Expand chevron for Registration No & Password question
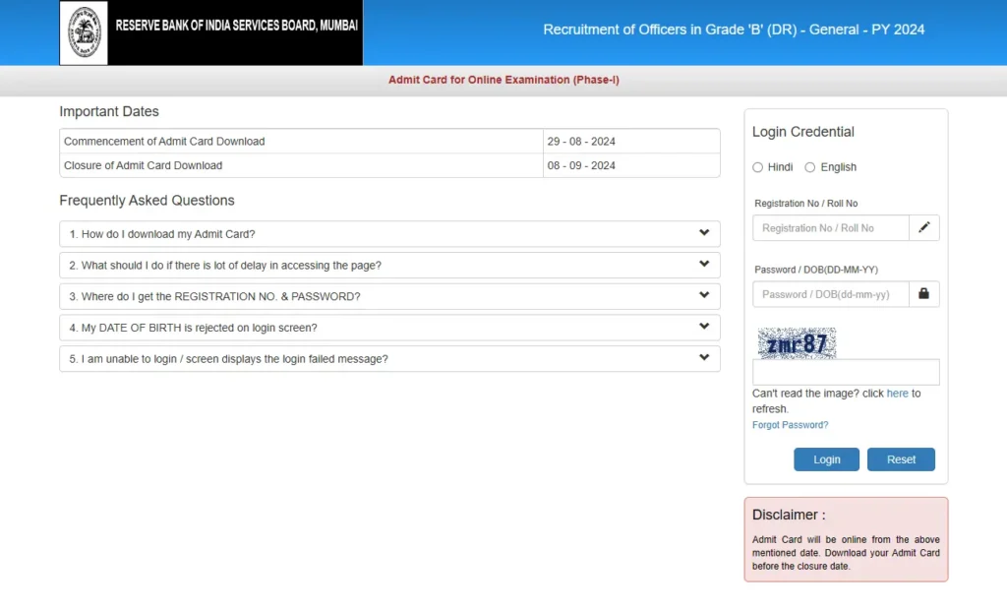This screenshot has height=610, width=1007. [x=704, y=295]
